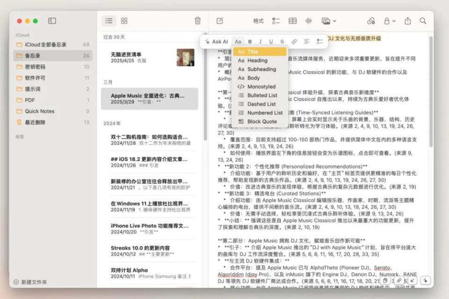
Task: Switch to gallery view in the notes list
Action: 124,21
